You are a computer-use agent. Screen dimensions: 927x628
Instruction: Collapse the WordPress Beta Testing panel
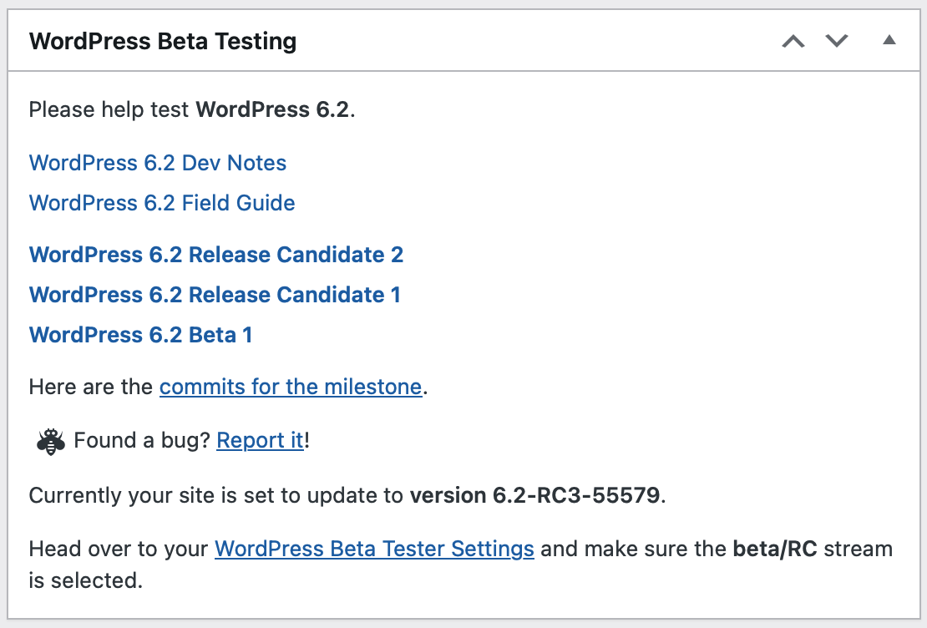(889, 40)
